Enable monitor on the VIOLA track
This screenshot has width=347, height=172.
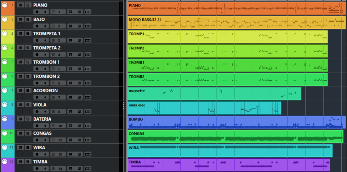tap(46, 111)
